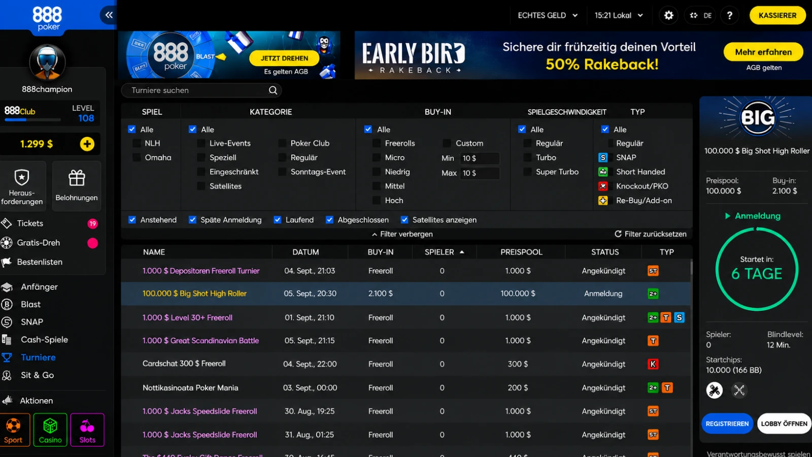Click the search magnifier icon

(273, 90)
